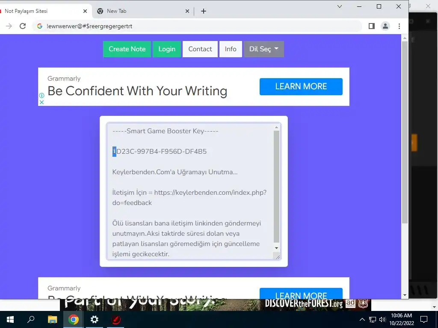The height and width of the screenshot is (328, 438).
Task: Click the DISCOVERtheFOREST.org banner ad
Action: (216, 305)
